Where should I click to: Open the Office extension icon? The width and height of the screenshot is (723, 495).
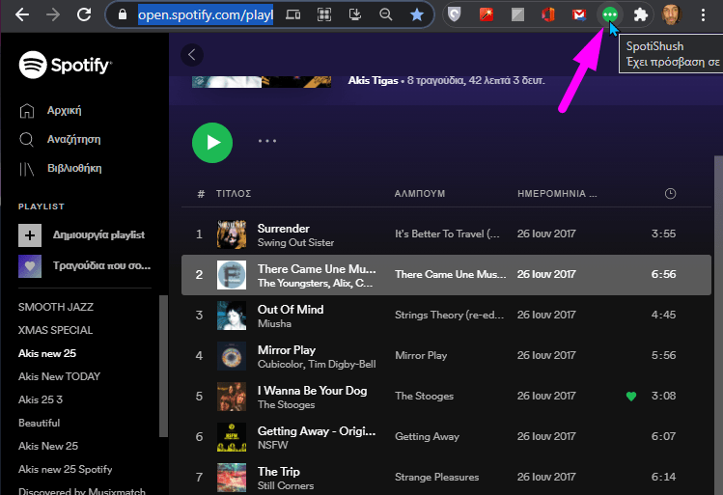[x=548, y=14]
